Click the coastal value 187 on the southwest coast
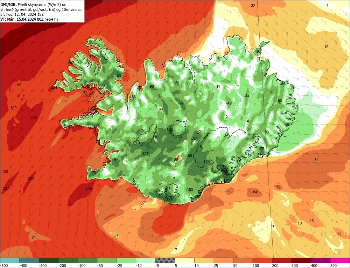This screenshot has width=350, height=268. point(115,181)
